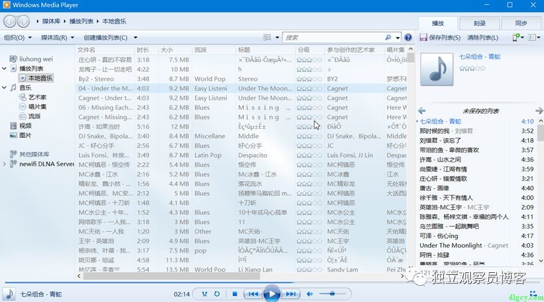Sort by 标题 column header

265,50
